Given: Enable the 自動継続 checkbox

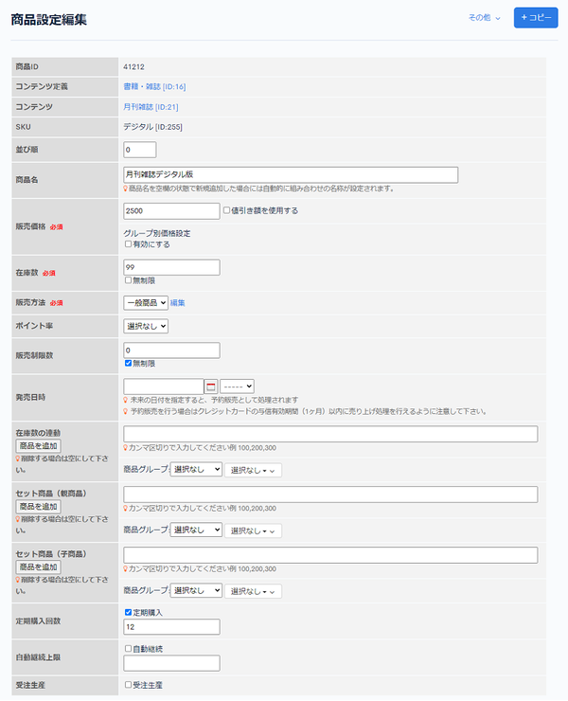Looking at the screenshot, I should 128,648.
